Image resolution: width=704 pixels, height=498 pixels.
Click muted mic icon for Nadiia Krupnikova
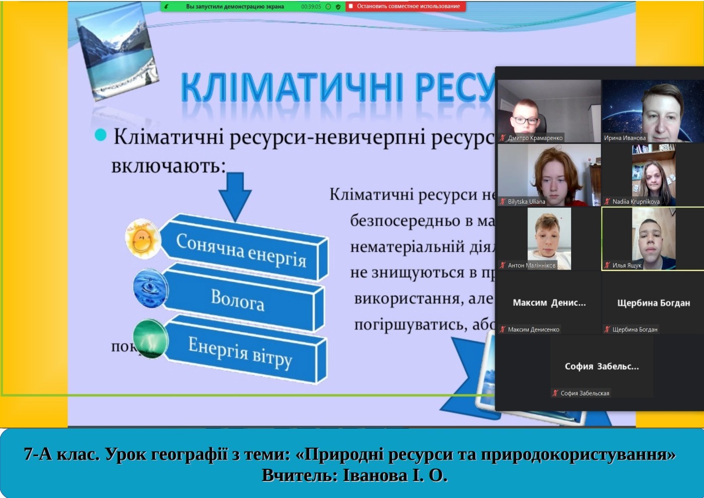pyautogui.click(x=607, y=202)
